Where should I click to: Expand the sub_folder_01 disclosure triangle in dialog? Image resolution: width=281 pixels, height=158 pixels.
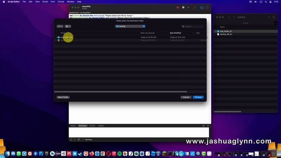[56, 37]
